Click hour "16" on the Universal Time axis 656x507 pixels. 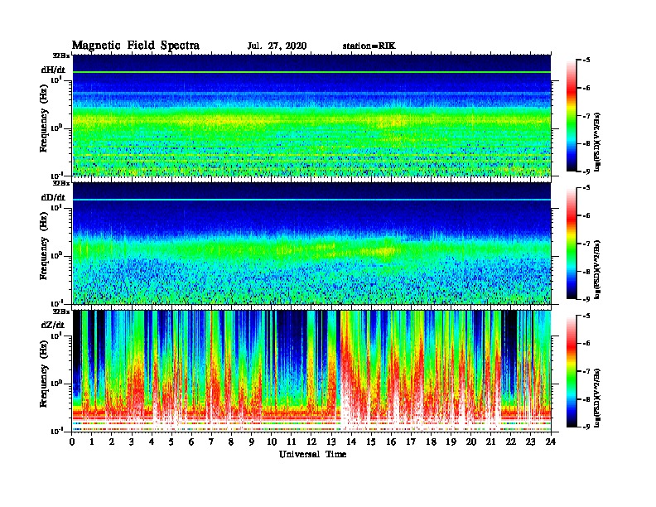pos(391,442)
